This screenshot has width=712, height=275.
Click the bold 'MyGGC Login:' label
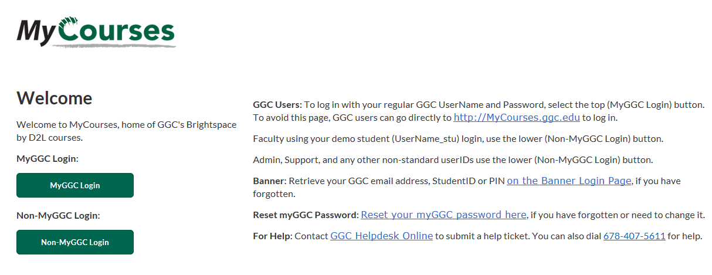point(48,158)
